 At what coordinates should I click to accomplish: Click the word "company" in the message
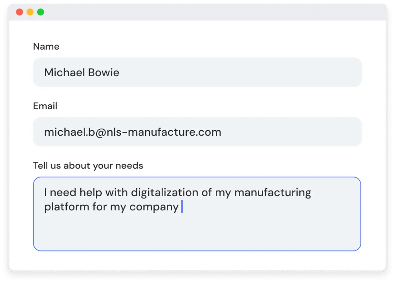(154, 207)
